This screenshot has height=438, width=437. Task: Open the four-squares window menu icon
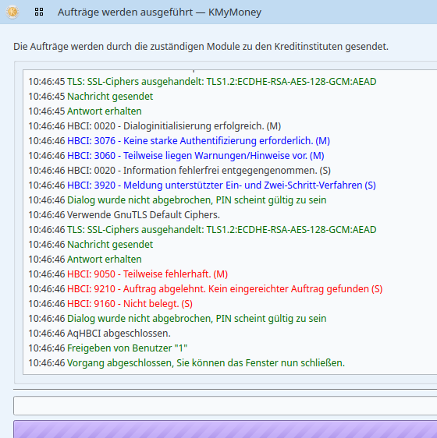click(x=39, y=12)
